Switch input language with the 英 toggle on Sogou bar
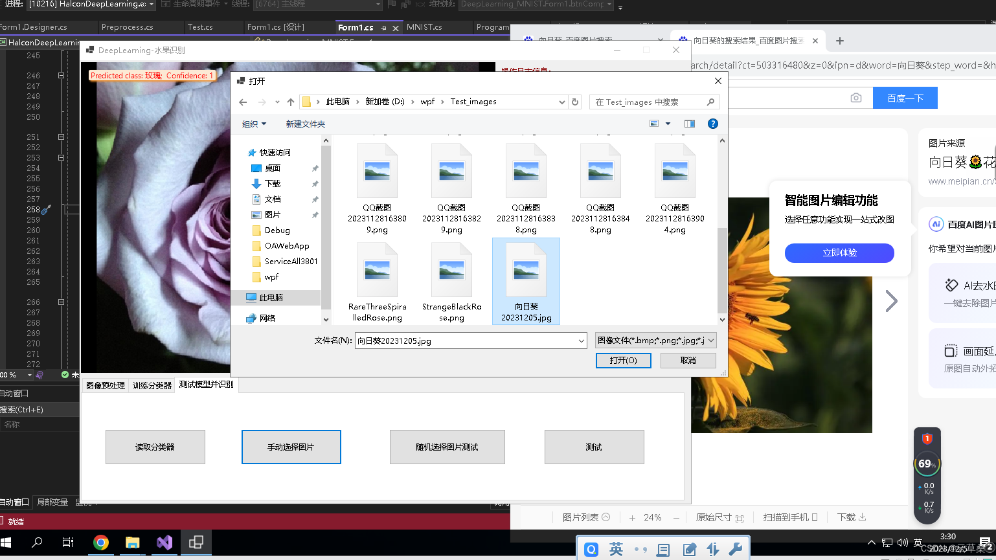The height and width of the screenshot is (560, 996). 615,548
